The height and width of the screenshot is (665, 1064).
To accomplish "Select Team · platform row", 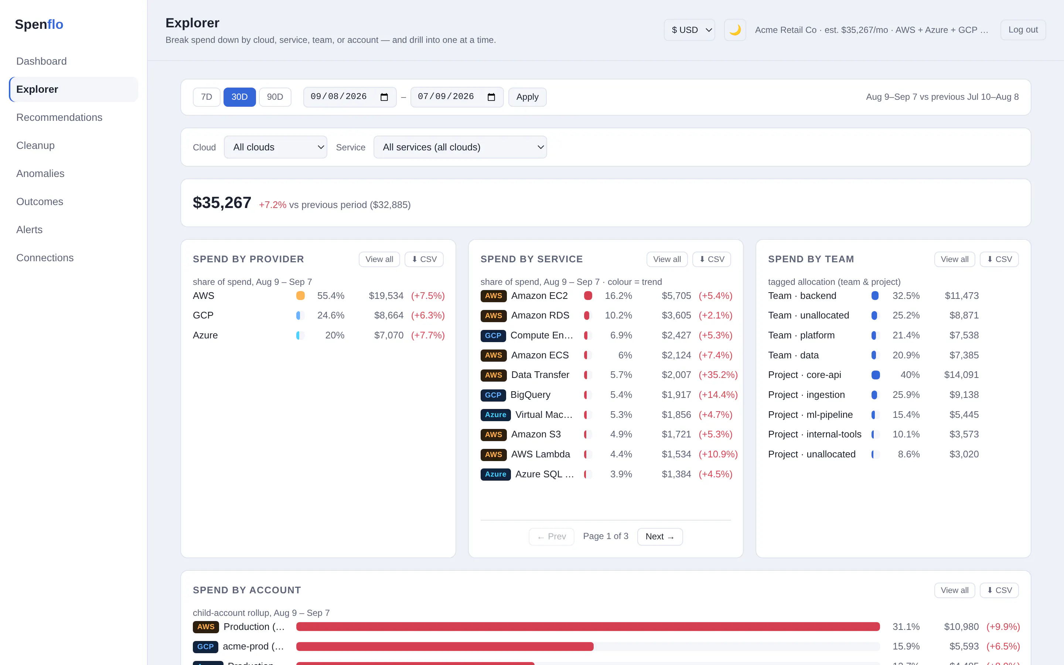I will point(873,335).
